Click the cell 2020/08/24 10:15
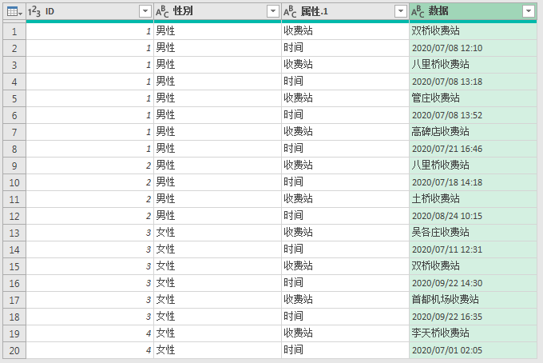The width and height of the screenshot is (543, 363). pos(473,216)
